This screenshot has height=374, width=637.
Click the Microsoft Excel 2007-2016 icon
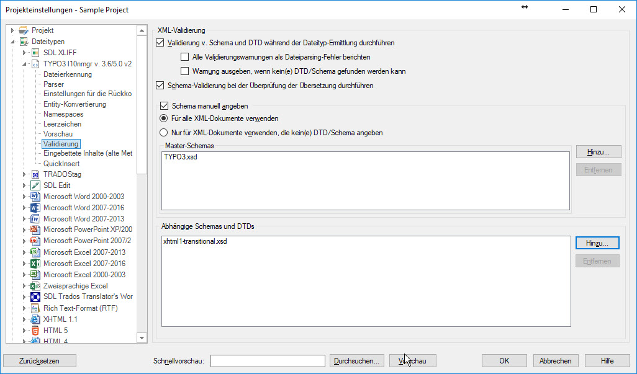point(35,263)
